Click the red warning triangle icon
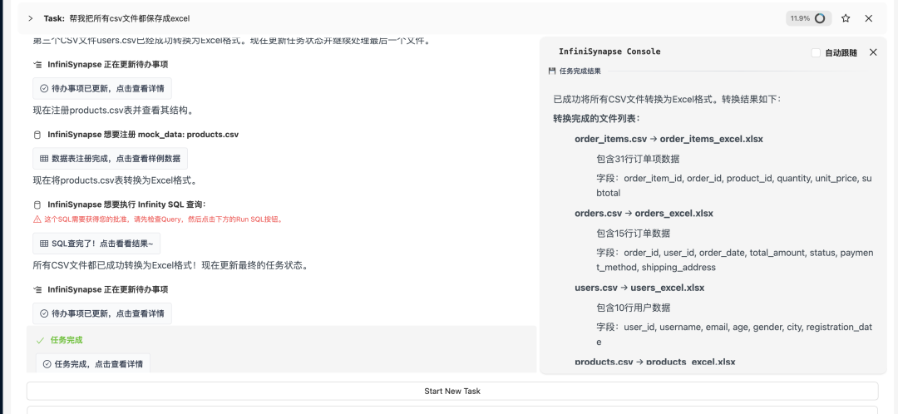 (37, 219)
